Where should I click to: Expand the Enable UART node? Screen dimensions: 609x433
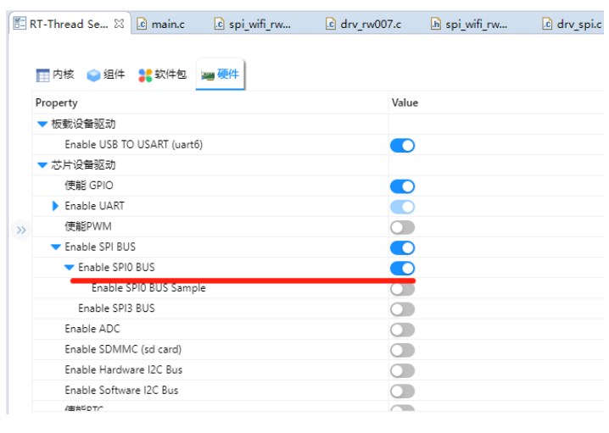coord(55,206)
